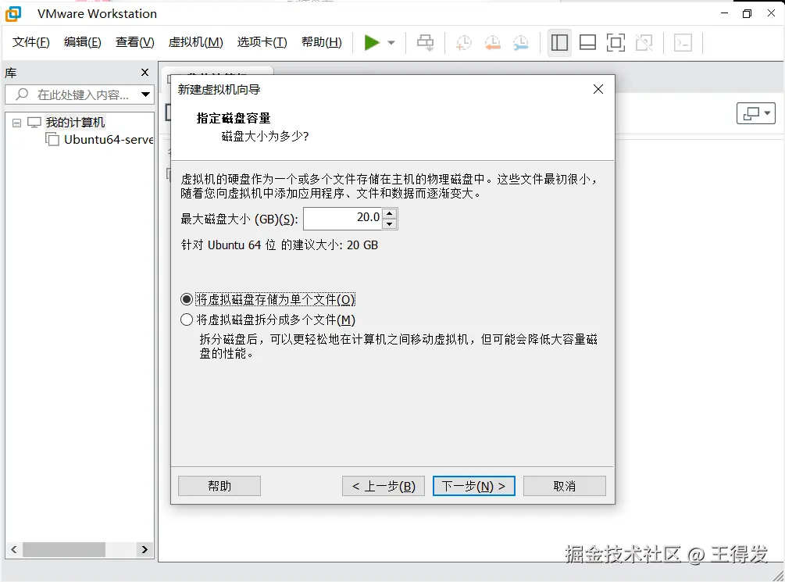
Task: Click the VMware Workstation logo icon
Action: [x=13, y=13]
